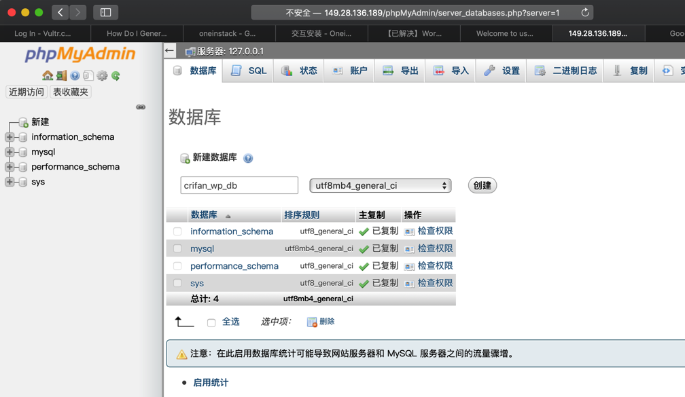
Task: Expand sys node in the tree
Action: 10,182
